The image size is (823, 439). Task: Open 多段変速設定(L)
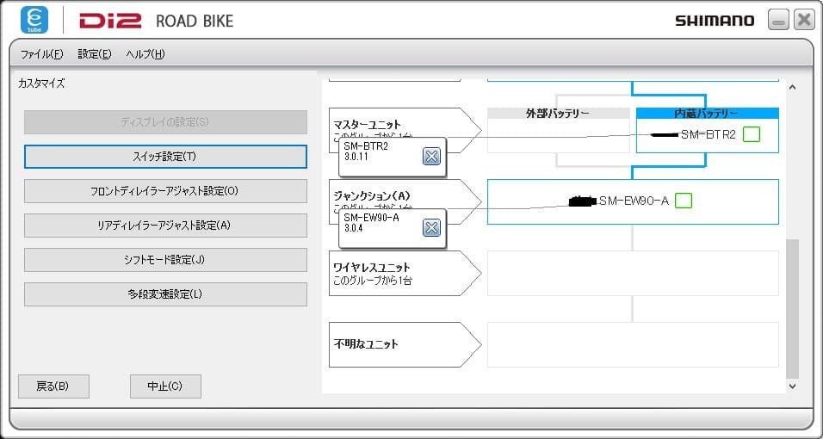(x=165, y=294)
